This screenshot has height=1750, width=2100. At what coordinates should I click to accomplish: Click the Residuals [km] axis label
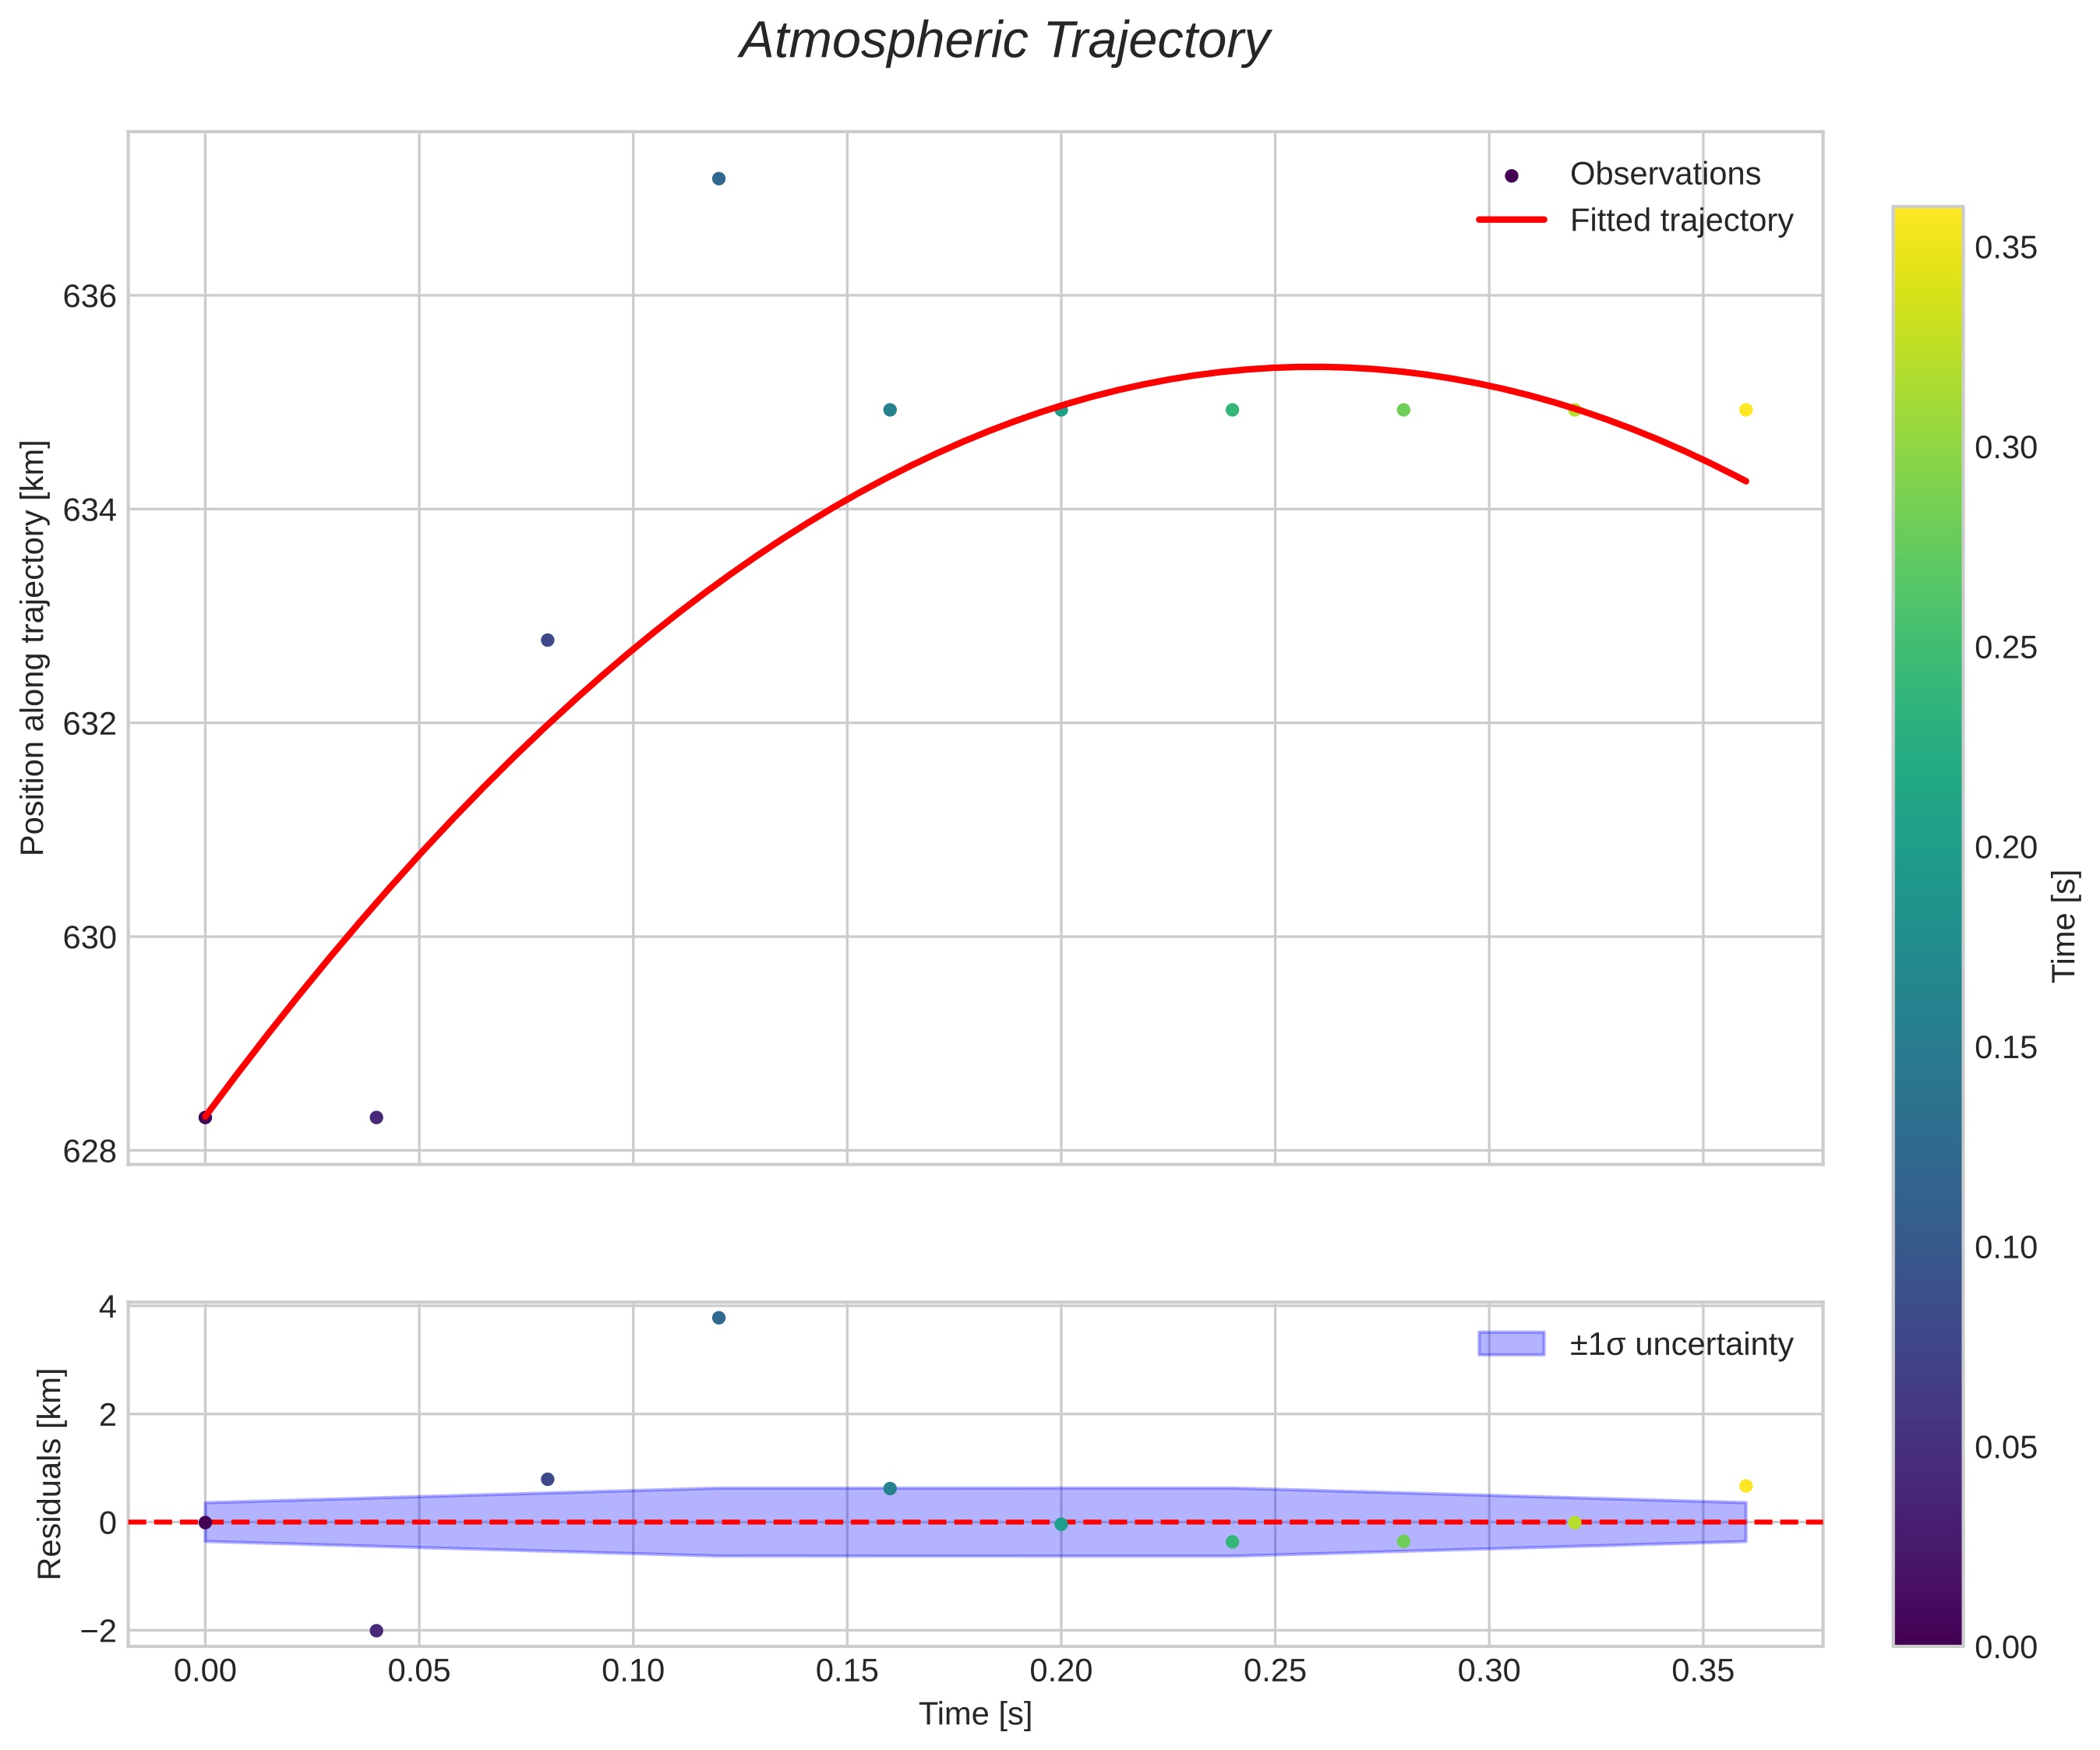[x=49, y=1473]
